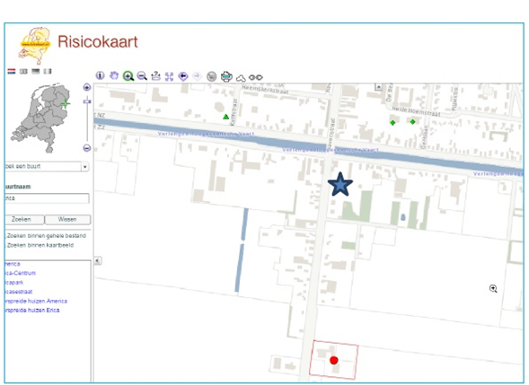
Task: Open the 'Zoek een buurt' dropdown
Action: [47, 167]
